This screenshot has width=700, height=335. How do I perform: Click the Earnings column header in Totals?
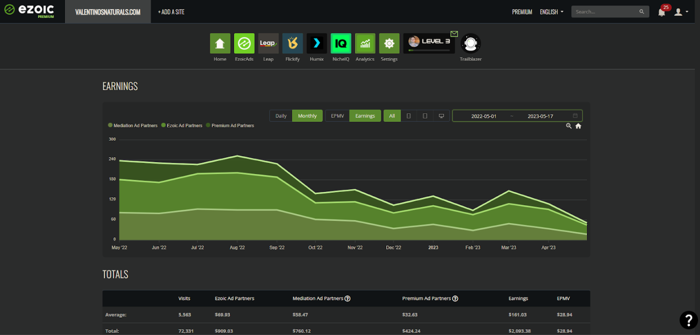pos(518,299)
